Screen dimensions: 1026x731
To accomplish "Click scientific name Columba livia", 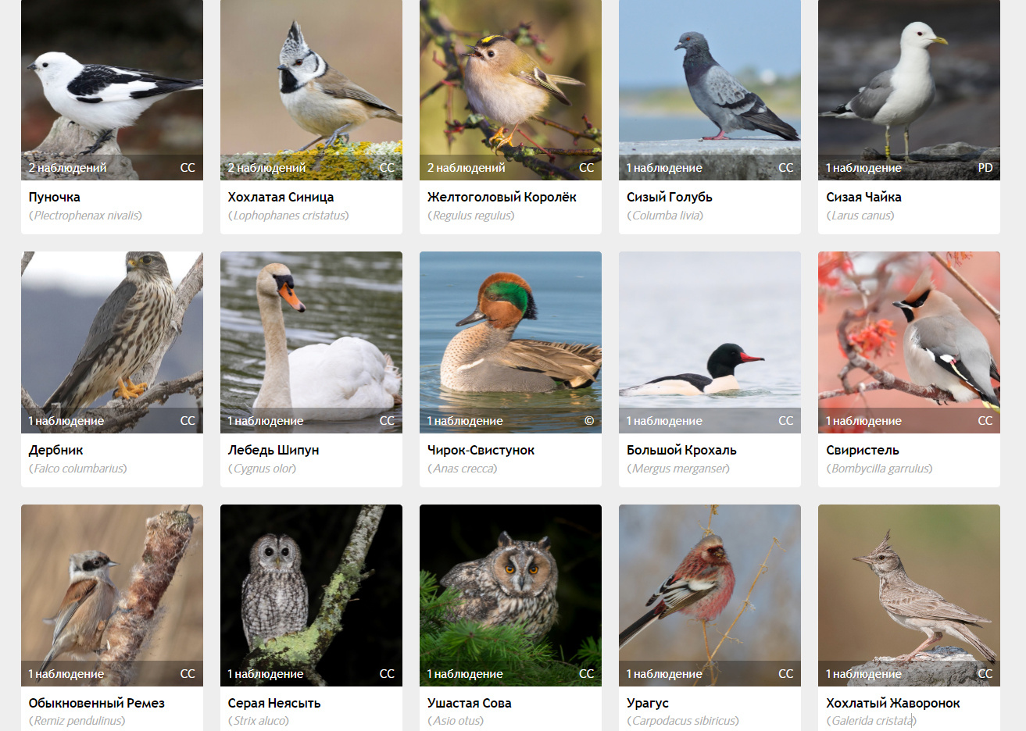I will 667,216.
